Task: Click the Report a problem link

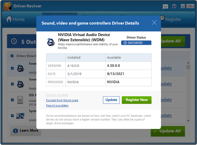Action: pyautogui.click(x=57, y=106)
